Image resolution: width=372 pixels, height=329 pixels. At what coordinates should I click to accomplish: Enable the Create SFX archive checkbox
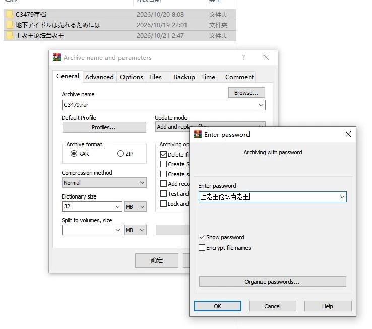tap(163, 164)
